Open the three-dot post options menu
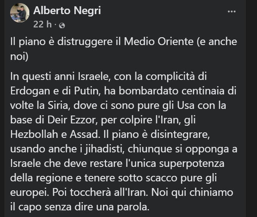257x217 pixels. (232, 11)
